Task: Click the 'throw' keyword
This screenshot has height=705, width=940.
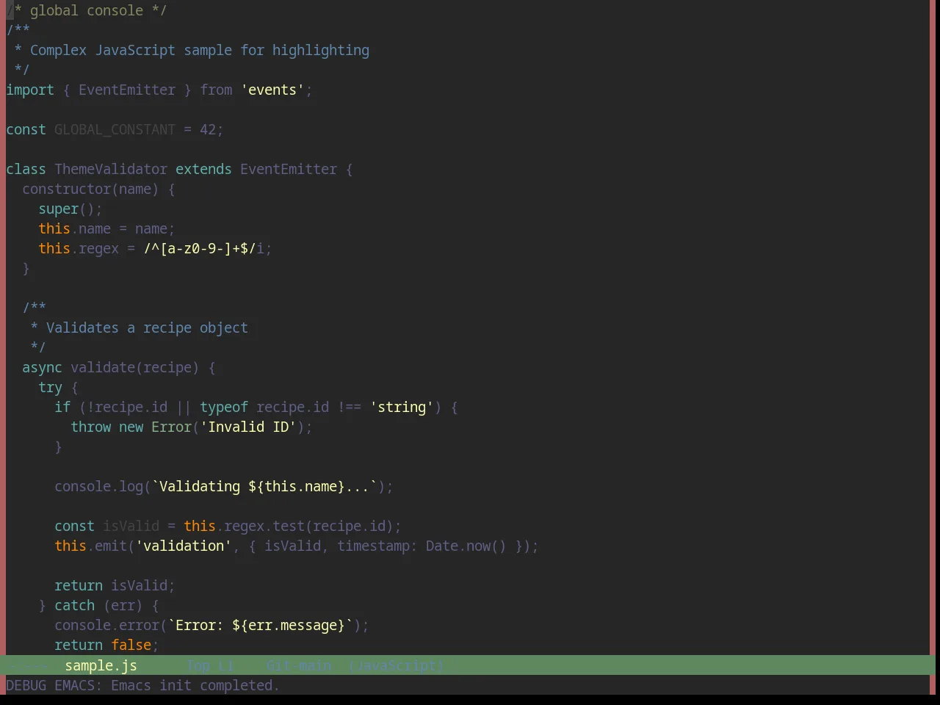Action: point(90,427)
